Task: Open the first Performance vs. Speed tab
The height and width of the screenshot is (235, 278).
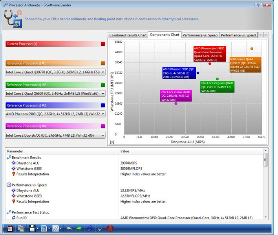Action: point(200,35)
